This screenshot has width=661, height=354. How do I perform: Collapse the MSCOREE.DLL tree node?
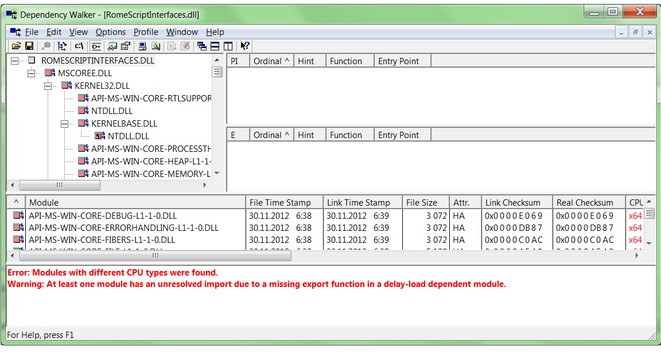[x=32, y=73]
